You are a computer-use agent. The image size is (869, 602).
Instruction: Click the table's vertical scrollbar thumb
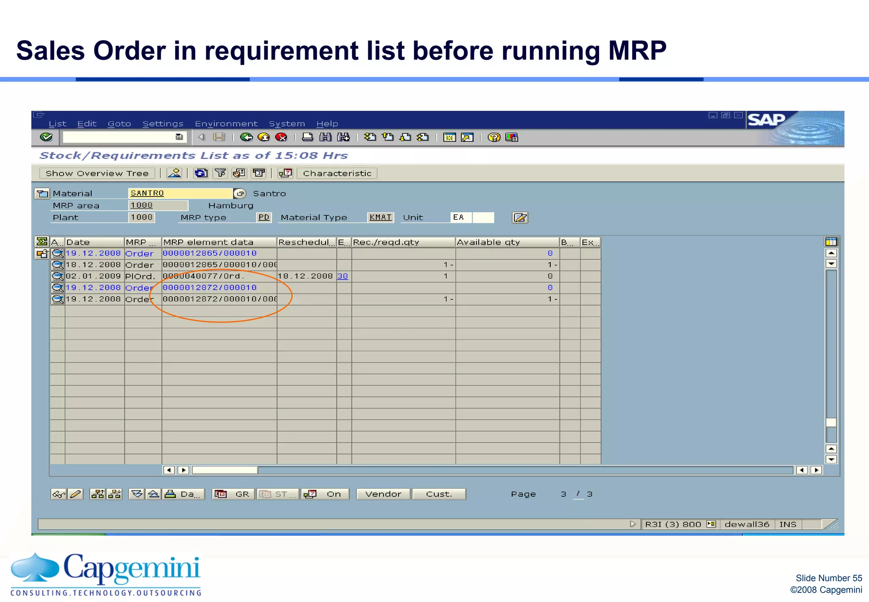click(x=831, y=422)
